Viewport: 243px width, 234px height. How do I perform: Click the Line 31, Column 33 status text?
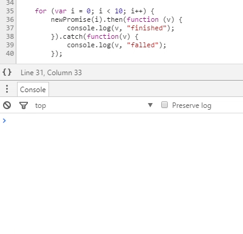click(x=51, y=73)
